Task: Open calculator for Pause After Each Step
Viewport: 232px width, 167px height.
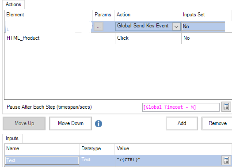Action: pyautogui.click(x=226, y=106)
